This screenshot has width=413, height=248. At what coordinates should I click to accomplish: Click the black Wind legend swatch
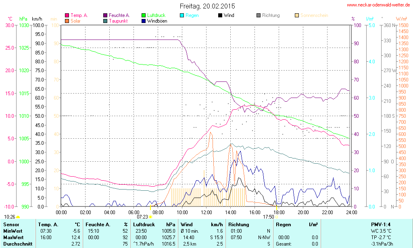point(220,15)
